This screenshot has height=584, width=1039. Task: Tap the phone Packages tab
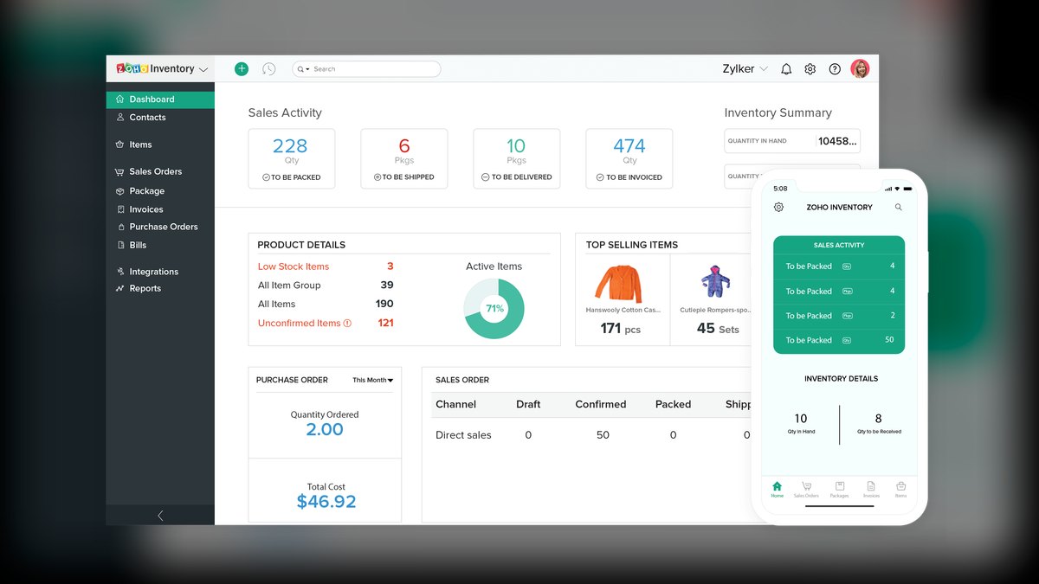pos(839,489)
